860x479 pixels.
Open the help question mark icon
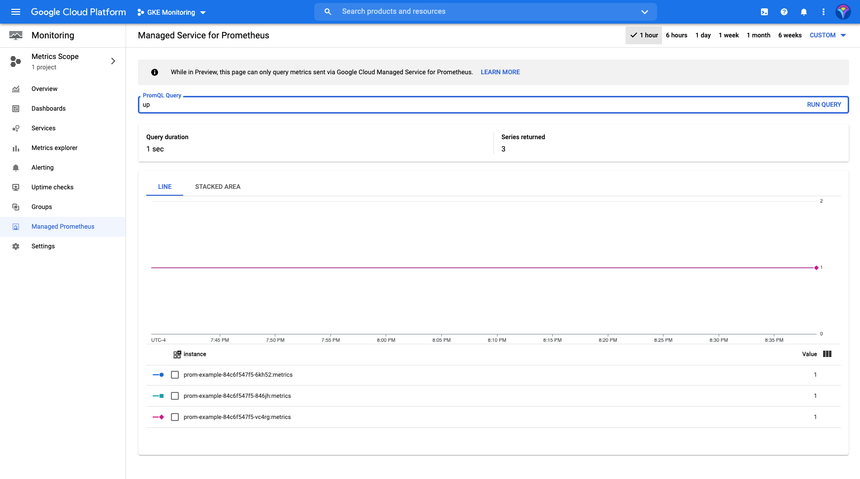(x=784, y=12)
